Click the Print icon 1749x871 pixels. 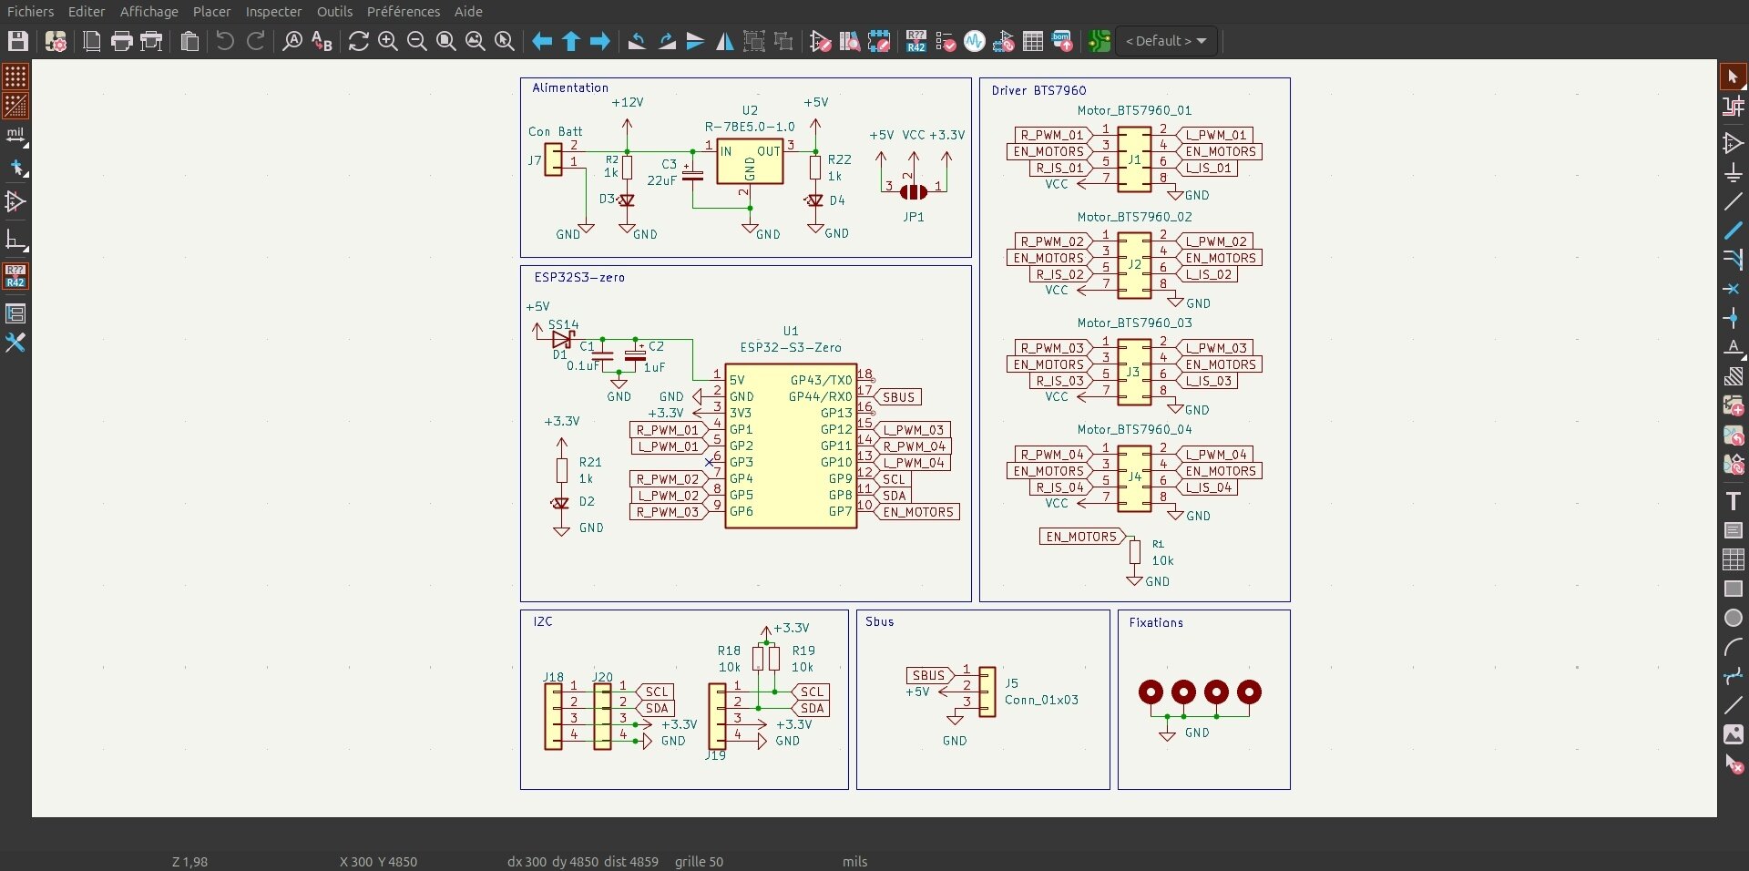click(x=122, y=41)
